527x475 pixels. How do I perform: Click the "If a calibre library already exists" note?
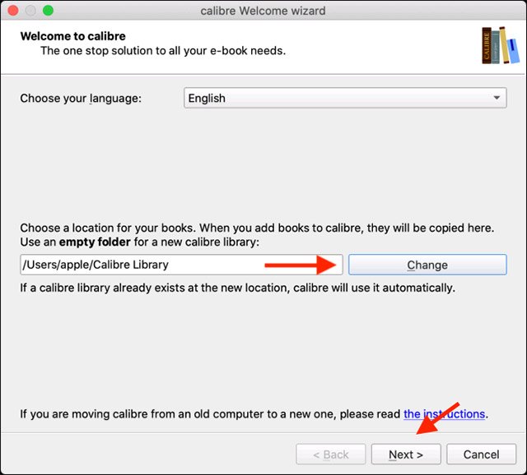click(x=238, y=288)
